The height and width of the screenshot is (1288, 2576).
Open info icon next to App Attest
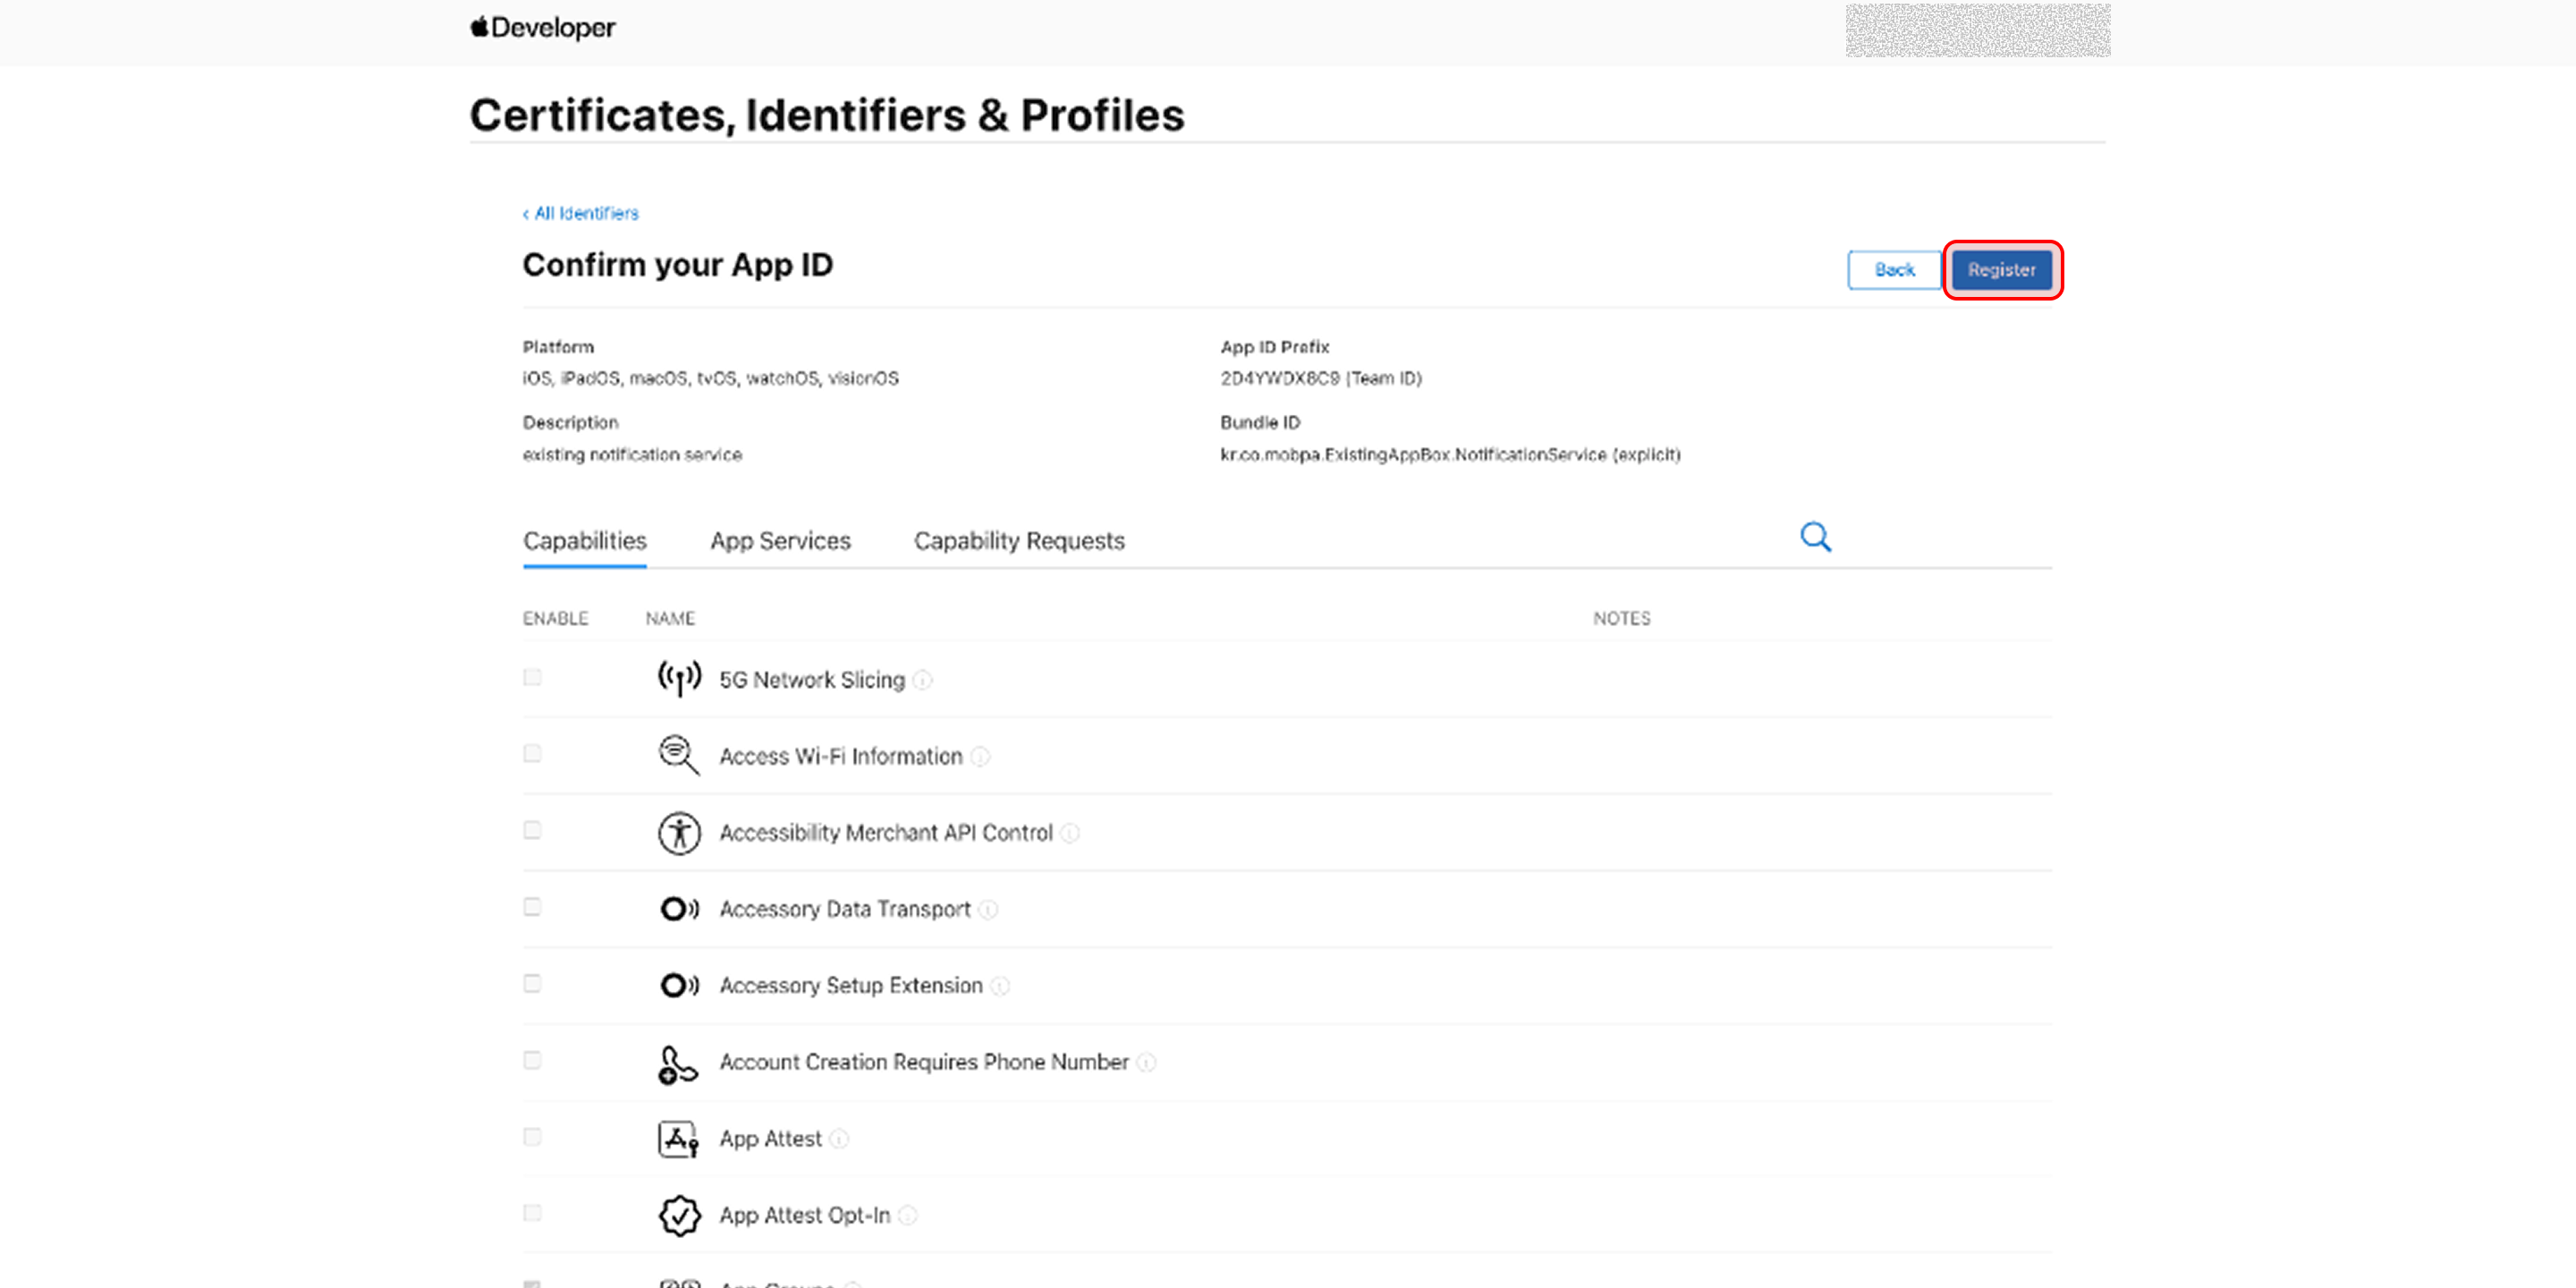[x=839, y=1139]
